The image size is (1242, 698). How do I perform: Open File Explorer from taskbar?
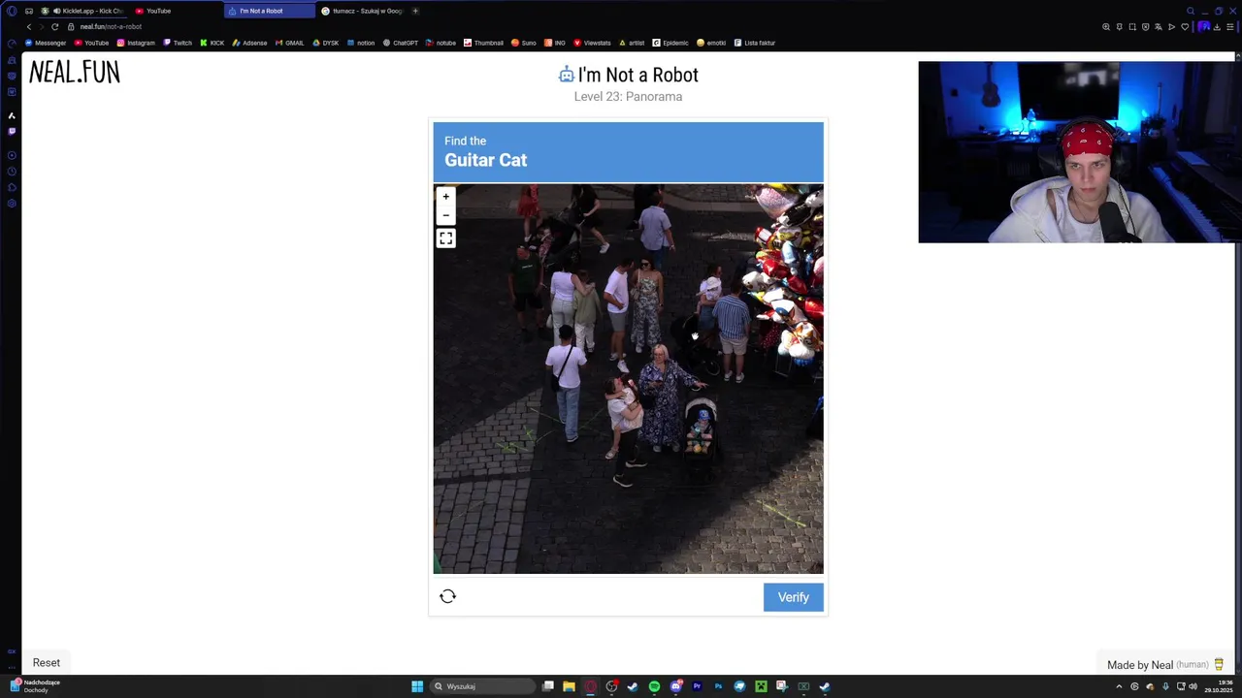(x=569, y=686)
